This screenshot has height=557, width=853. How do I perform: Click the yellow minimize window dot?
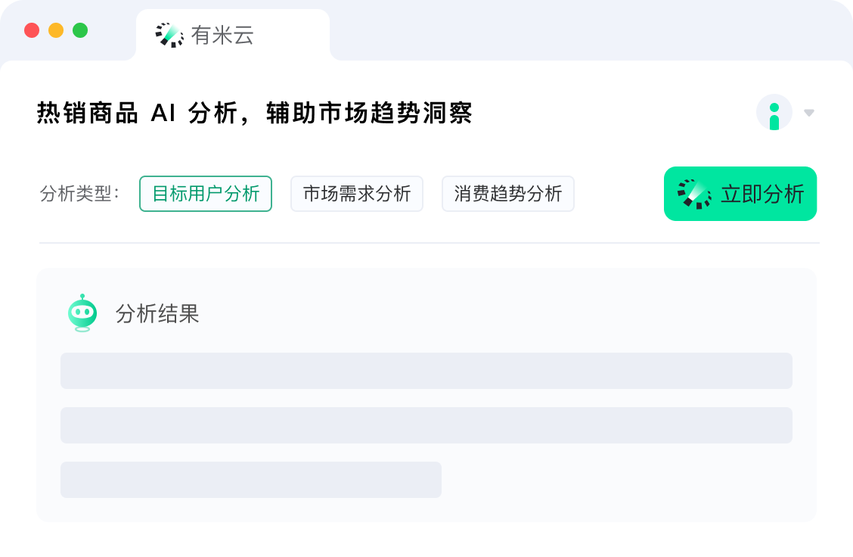click(56, 30)
